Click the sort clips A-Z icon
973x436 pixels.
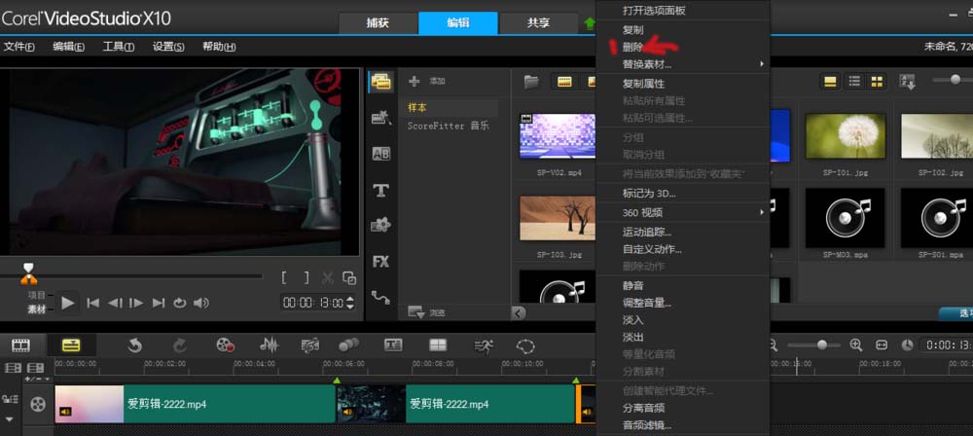click(907, 82)
